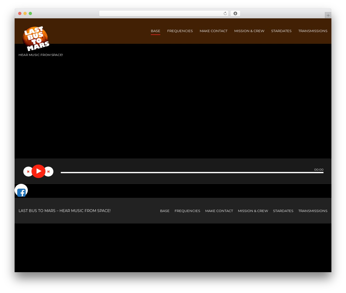The width and height of the screenshot is (346, 293).
Task: Click the footer TRANSMISSIONS link
Action: point(313,211)
